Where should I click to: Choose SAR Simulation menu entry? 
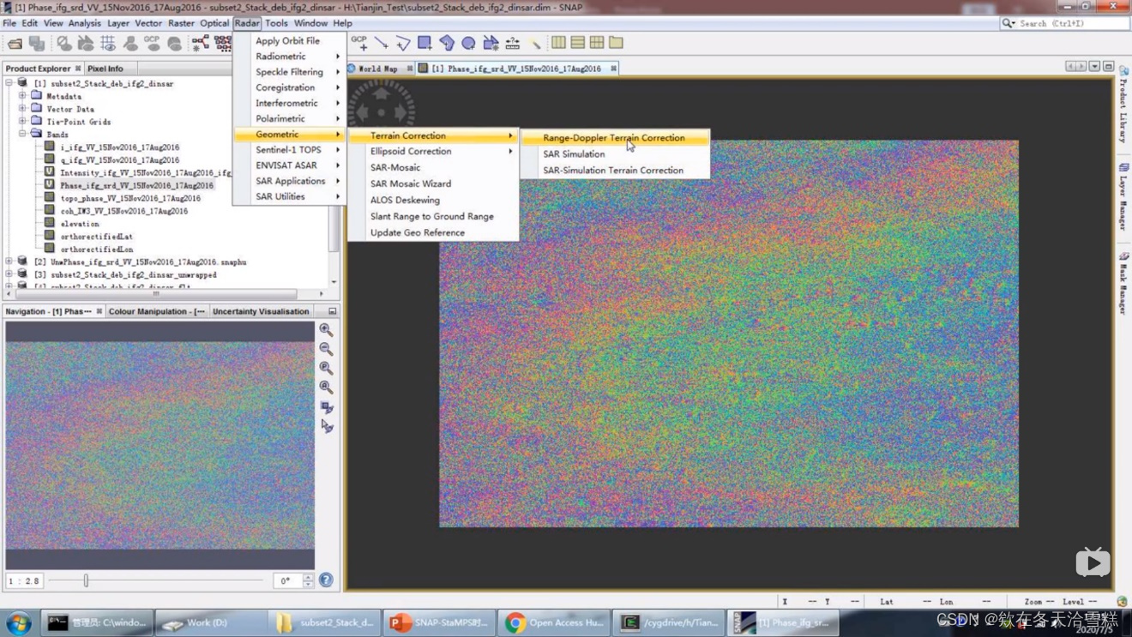[x=615, y=153]
